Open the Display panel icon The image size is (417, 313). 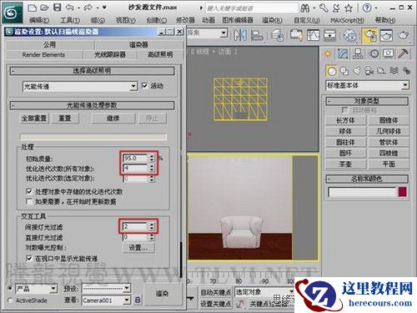388,53
